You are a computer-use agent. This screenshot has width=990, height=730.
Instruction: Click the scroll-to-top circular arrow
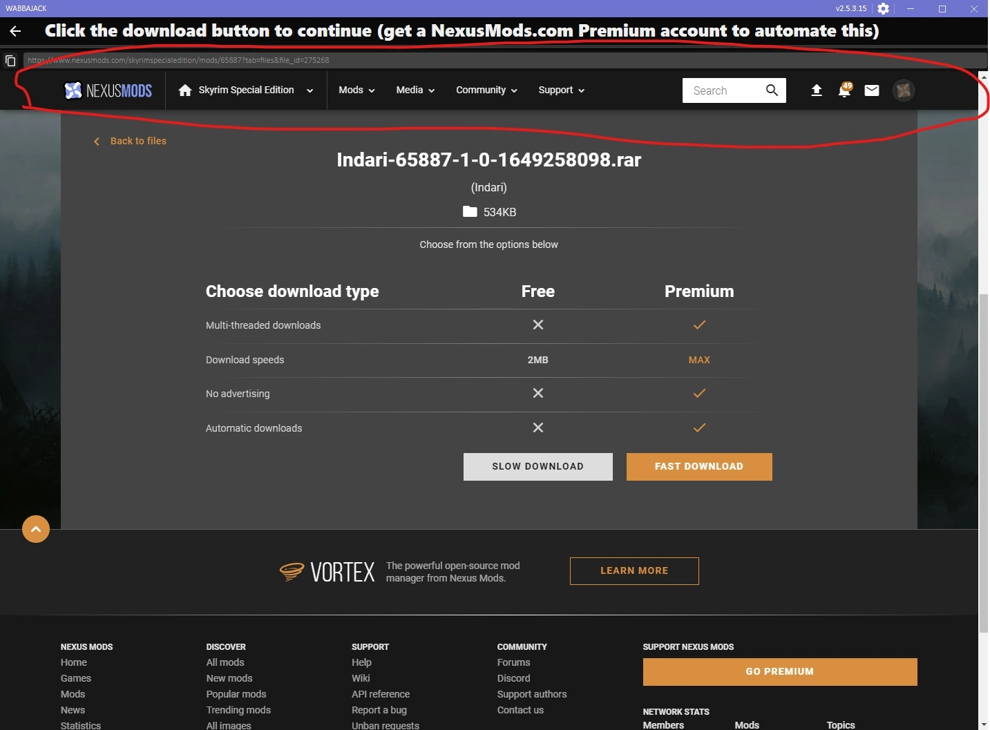coord(36,528)
